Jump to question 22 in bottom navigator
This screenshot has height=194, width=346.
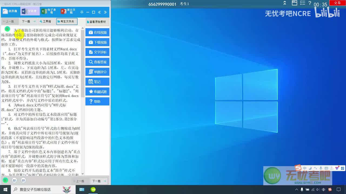(14, 180)
